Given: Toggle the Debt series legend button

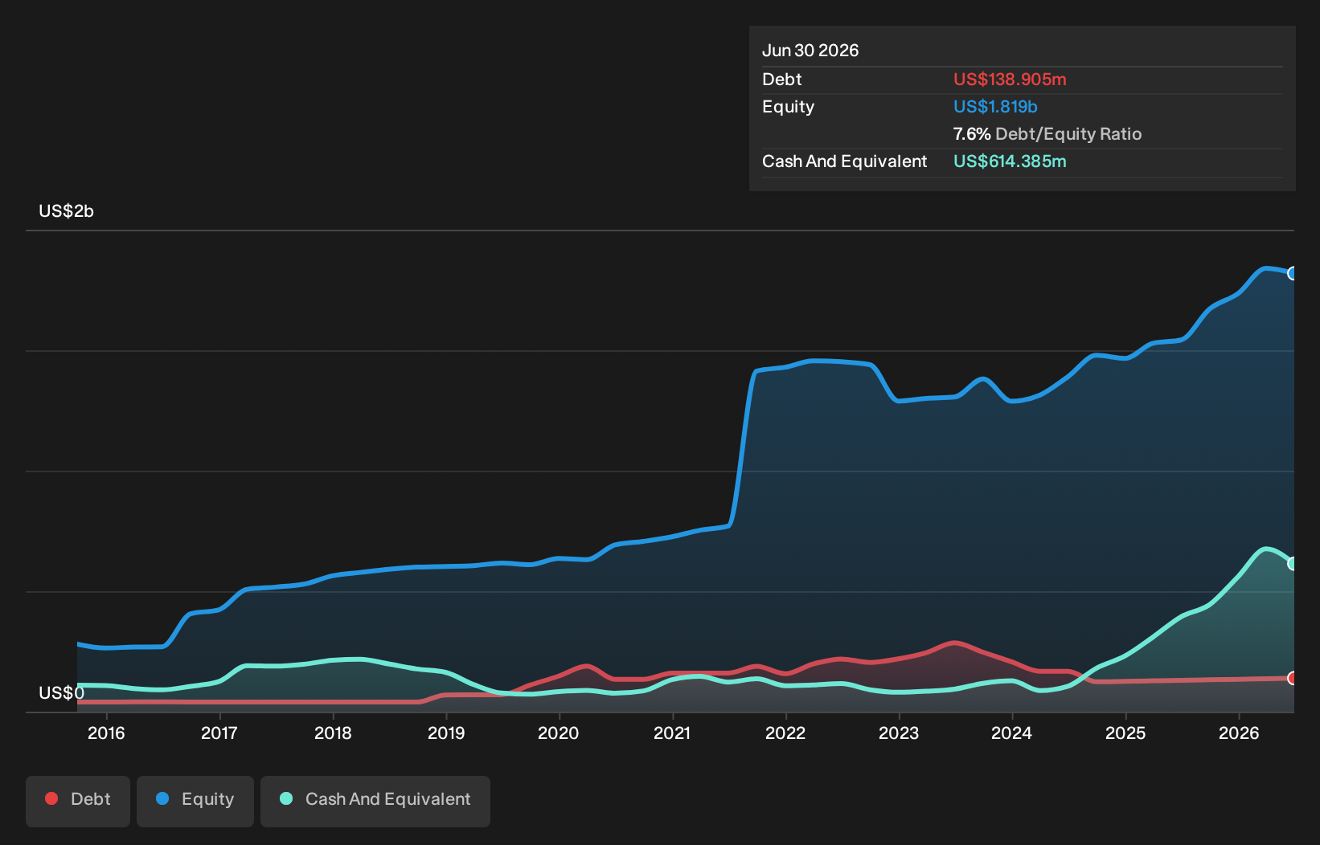Looking at the screenshot, I should [78, 801].
